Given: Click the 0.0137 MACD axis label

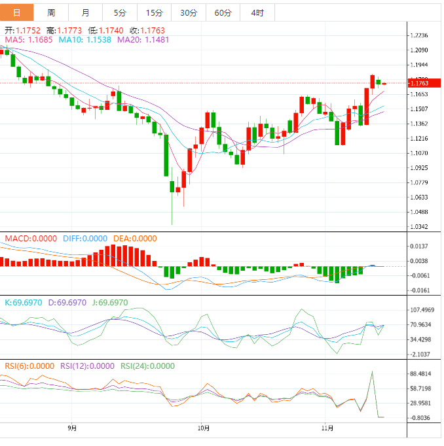Looking at the screenshot, I should [419, 247].
